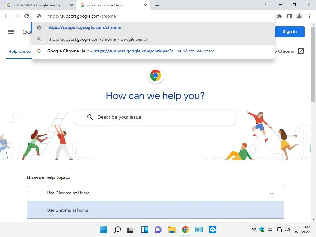Reload the page with the refresh icon
This screenshot has height=237, width=316.
27,16
